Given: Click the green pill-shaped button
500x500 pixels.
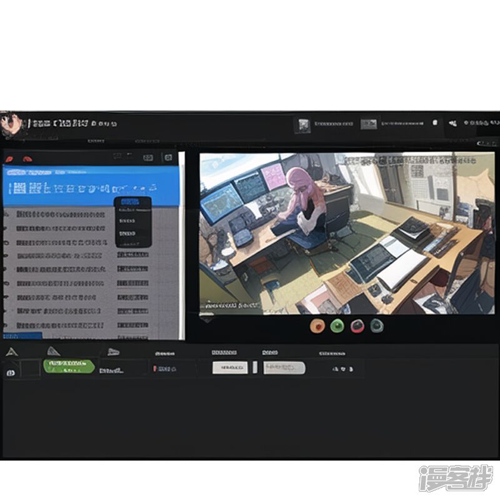Looking at the screenshot, I should pos(68,366).
